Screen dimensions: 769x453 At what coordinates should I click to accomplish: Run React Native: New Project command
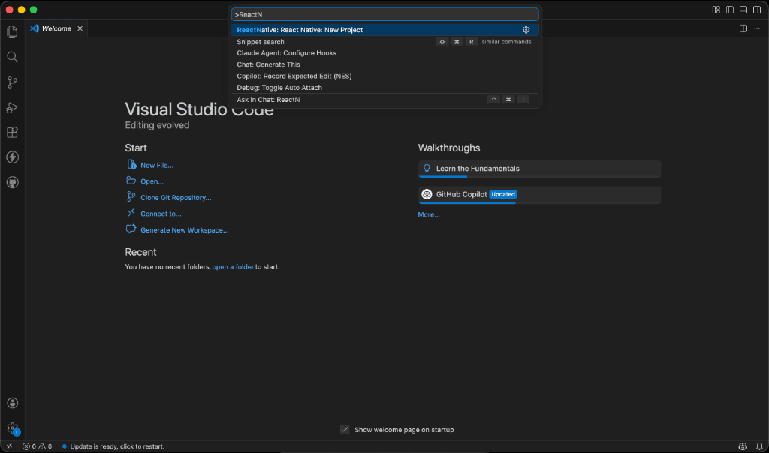[x=385, y=30]
